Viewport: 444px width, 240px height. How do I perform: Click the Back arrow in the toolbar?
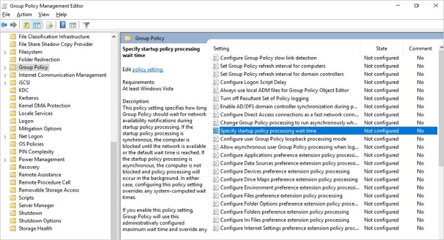coord(4,25)
